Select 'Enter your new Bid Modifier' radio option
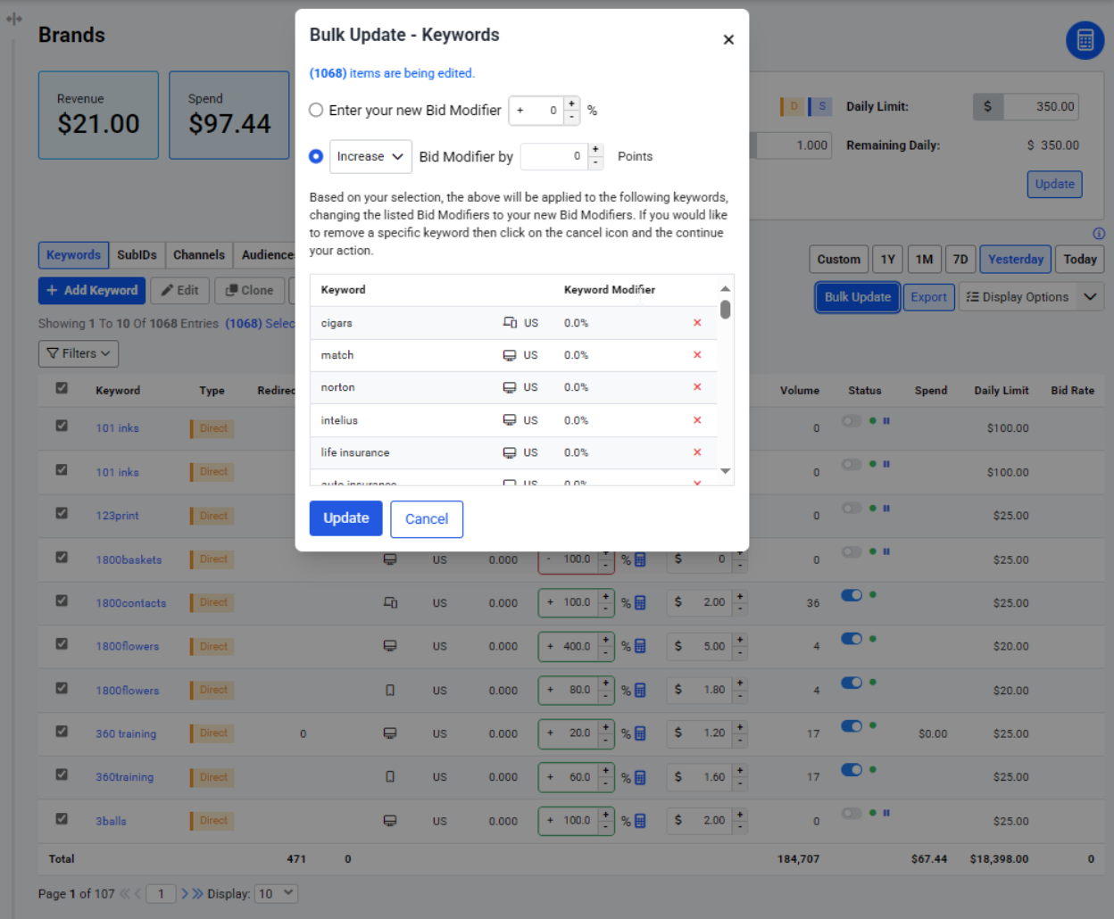This screenshot has height=919, width=1114. pos(316,111)
